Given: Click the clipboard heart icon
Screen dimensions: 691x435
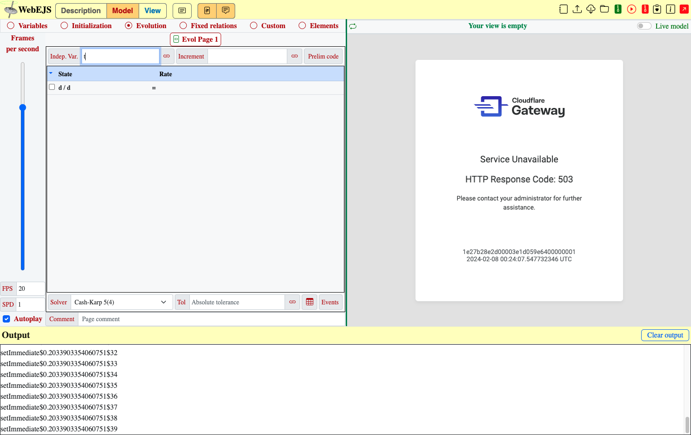Looking at the screenshot, I should (657, 9).
